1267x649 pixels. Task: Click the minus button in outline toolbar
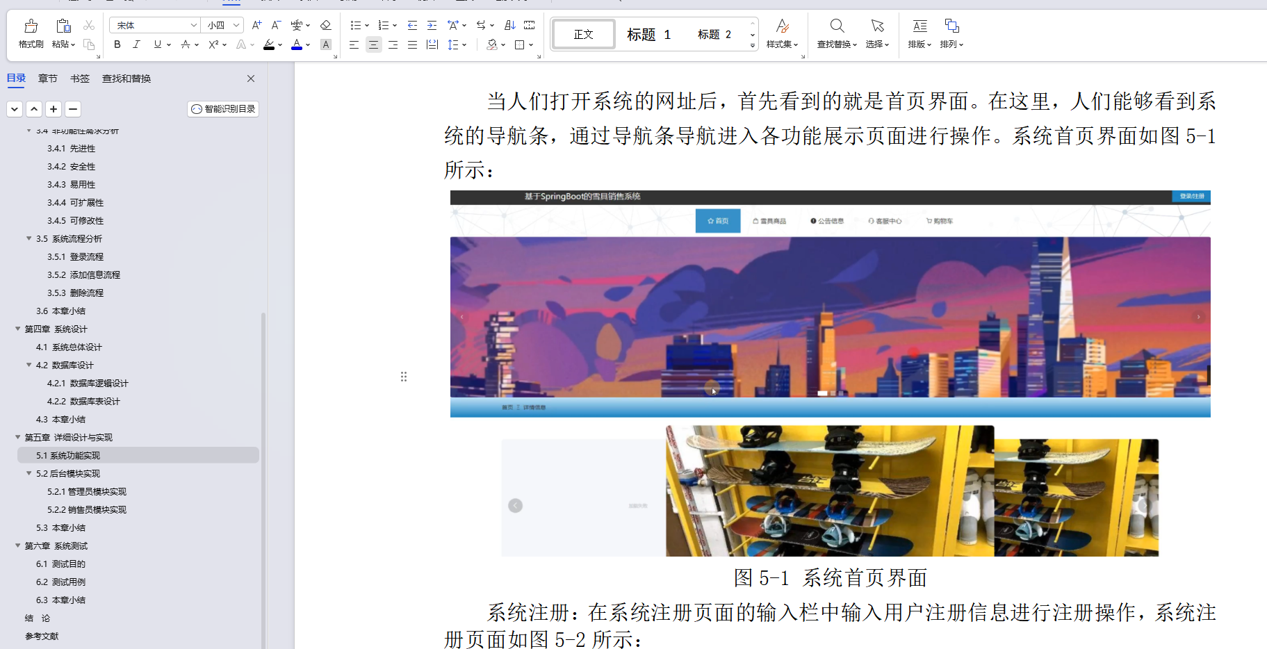click(x=73, y=109)
